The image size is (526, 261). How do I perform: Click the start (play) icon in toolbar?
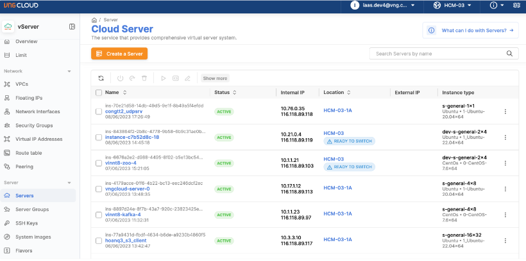[x=164, y=78]
